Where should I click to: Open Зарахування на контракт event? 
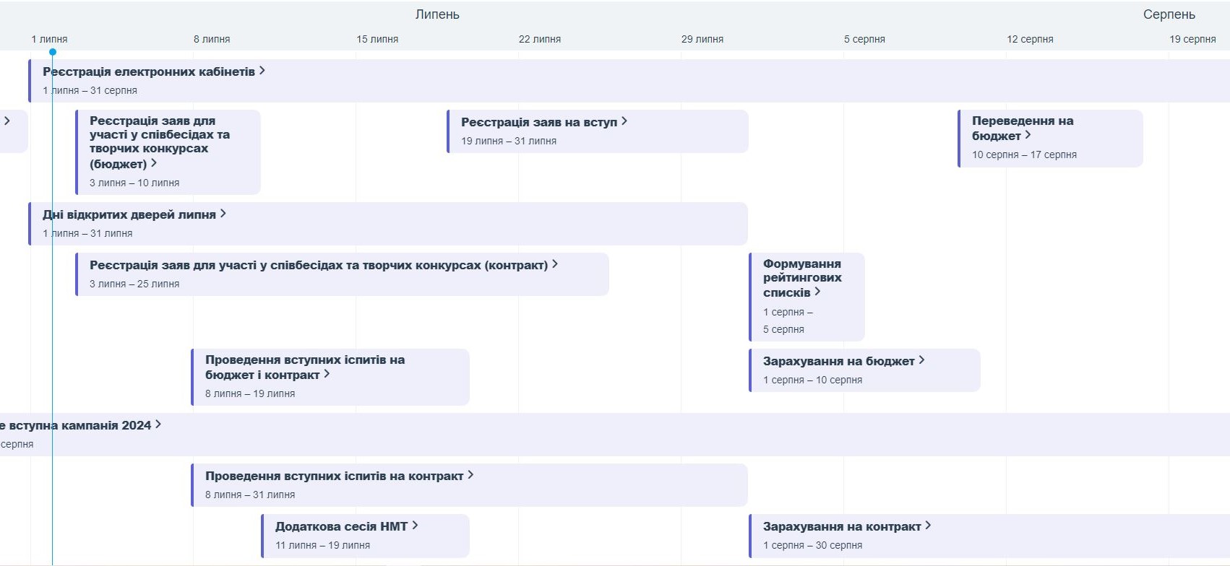coord(842,526)
